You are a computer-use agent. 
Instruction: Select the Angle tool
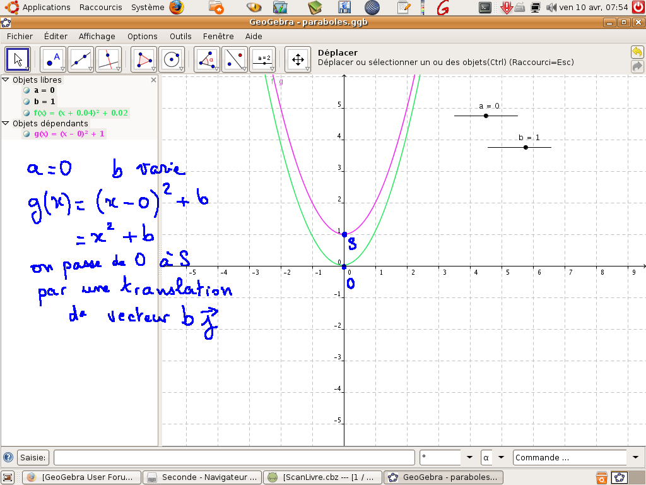tap(207, 59)
